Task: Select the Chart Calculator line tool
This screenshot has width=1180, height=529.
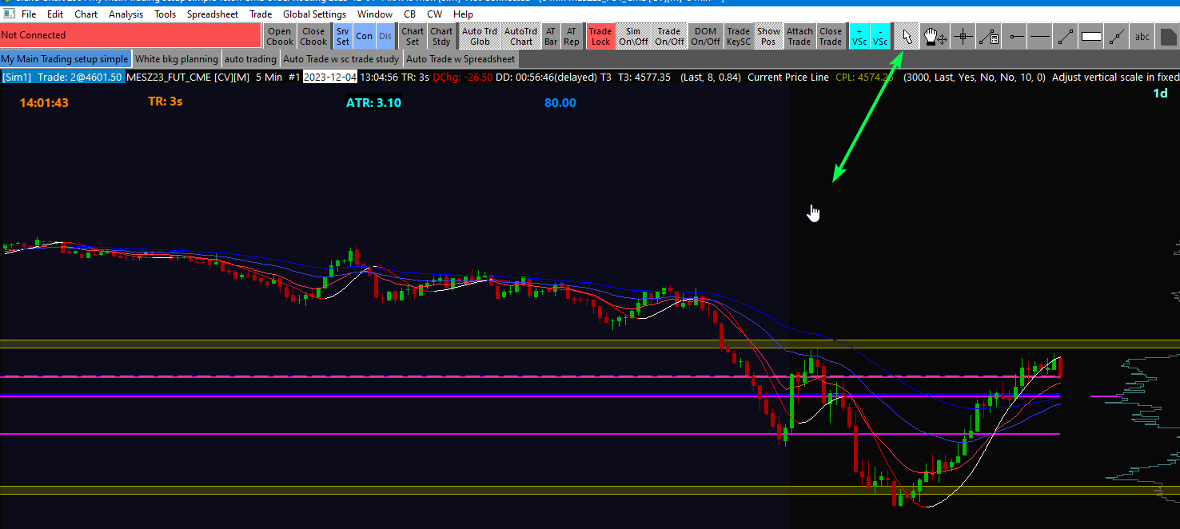Action: (989, 36)
